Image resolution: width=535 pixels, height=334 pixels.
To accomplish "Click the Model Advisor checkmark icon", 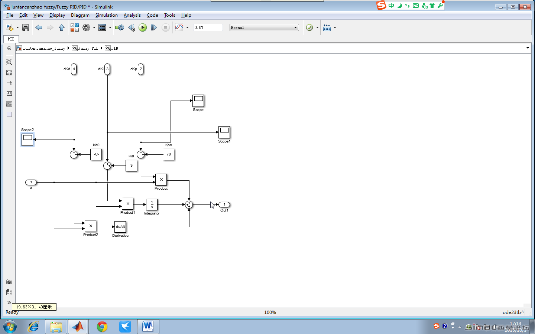I will click(x=309, y=27).
